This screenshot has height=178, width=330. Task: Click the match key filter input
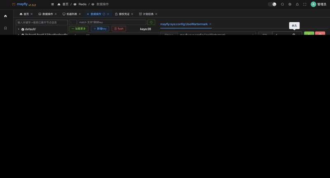pos(112,22)
